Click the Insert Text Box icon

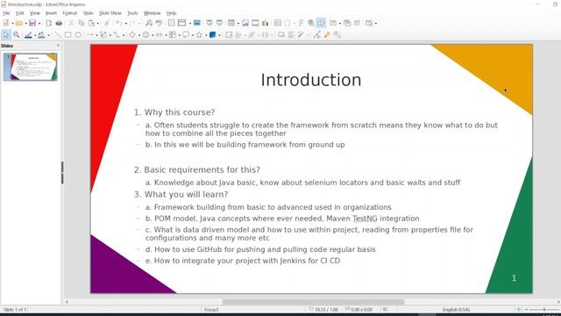[x=277, y=23]
